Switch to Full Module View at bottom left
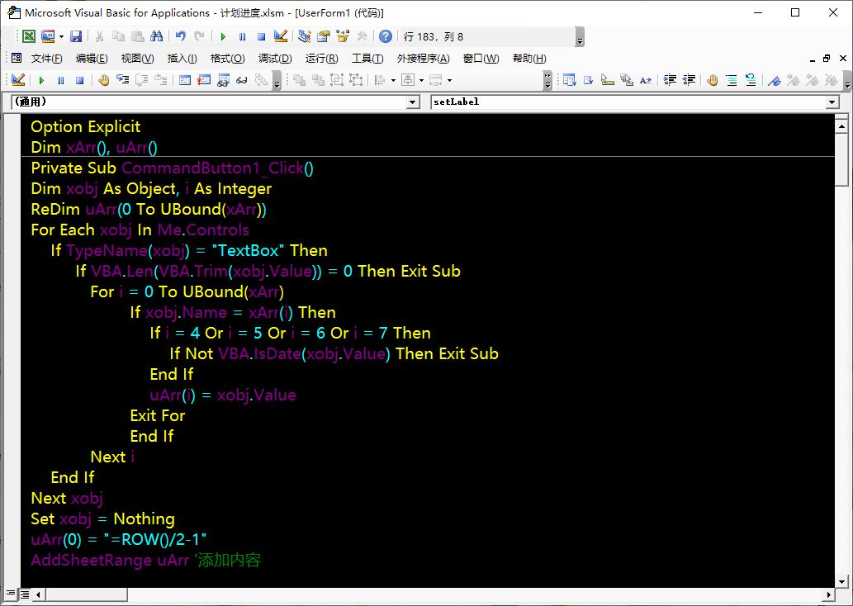This screenshot has width=853, height=606. point(25,594)
